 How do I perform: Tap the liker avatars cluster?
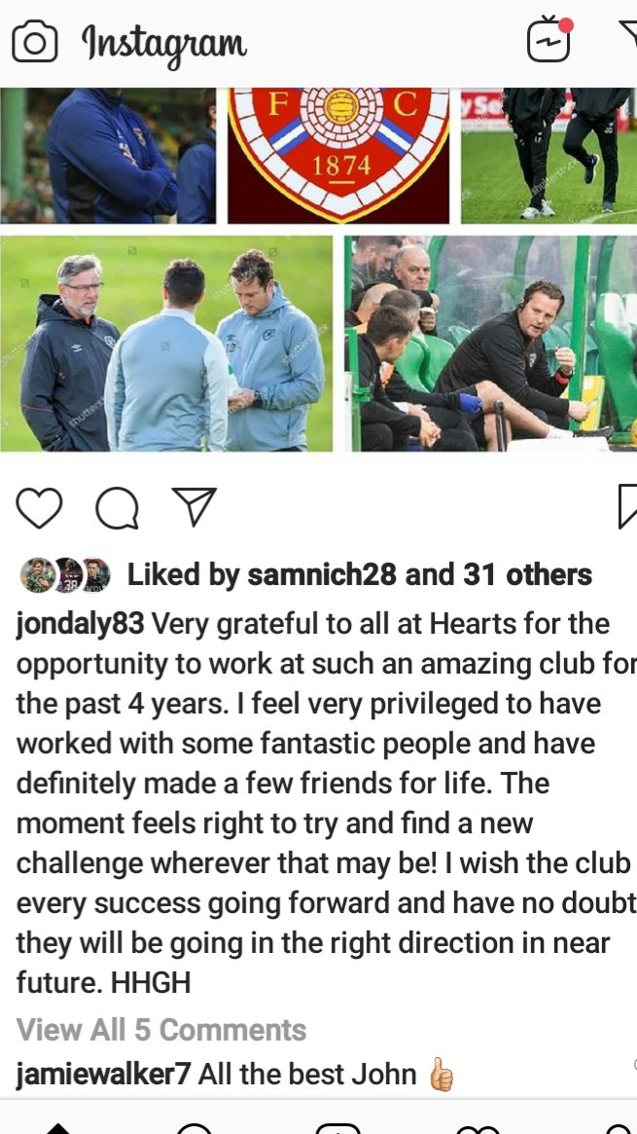(65, 575)
